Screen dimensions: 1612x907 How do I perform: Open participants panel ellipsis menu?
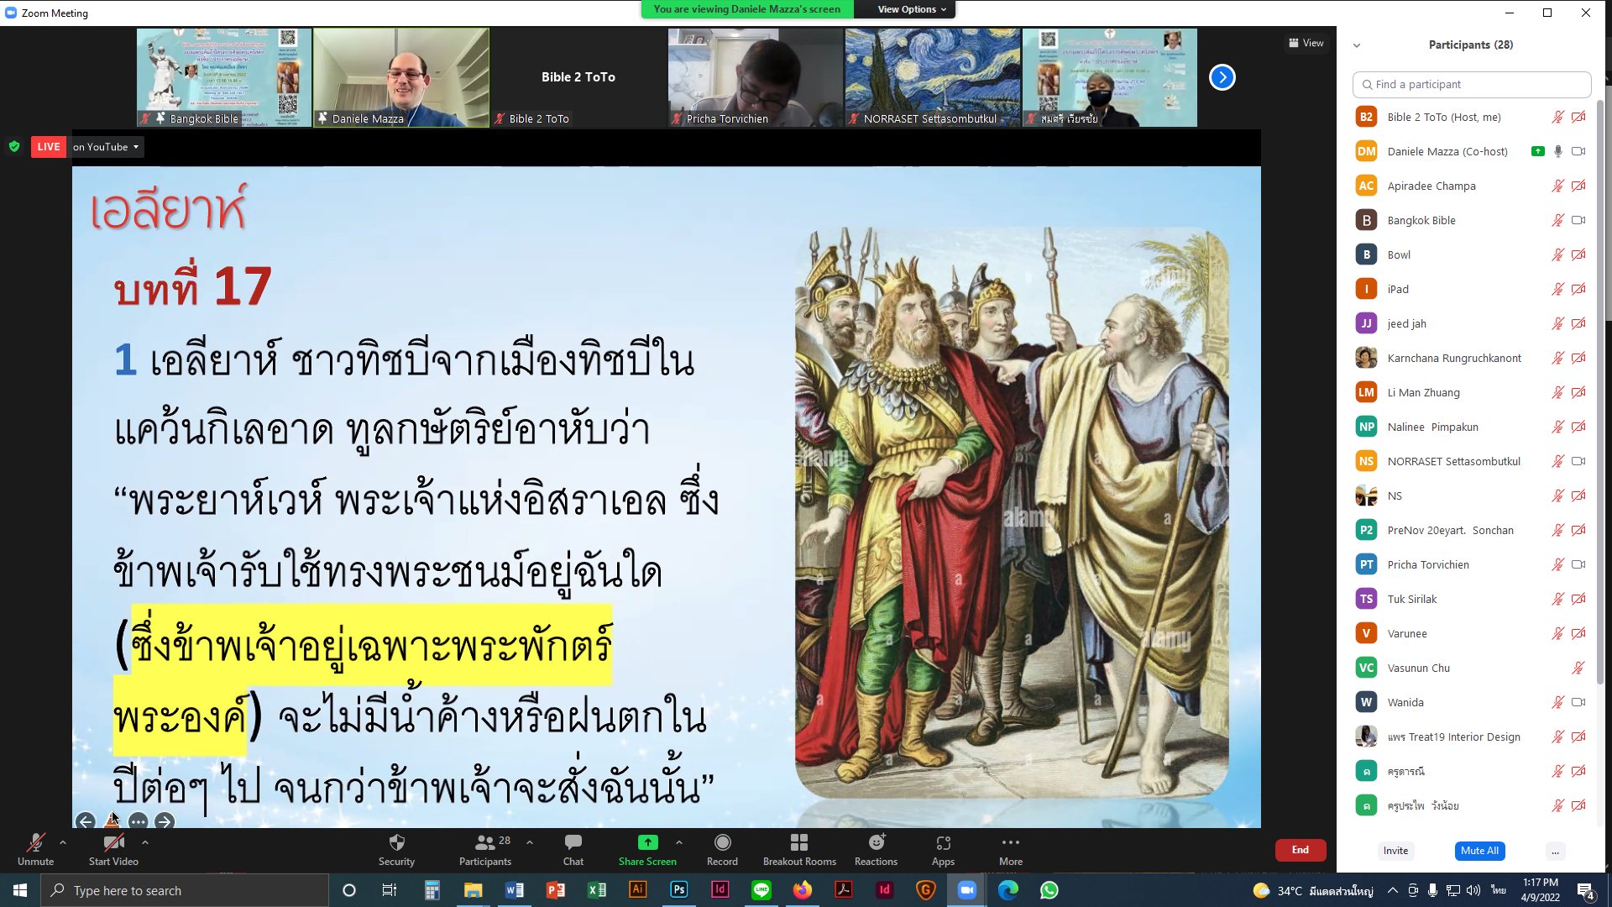[x=1555, y=851]
